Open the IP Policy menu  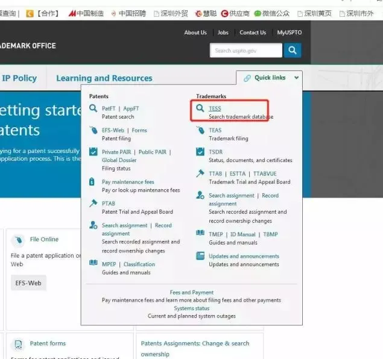coord(19,78)
